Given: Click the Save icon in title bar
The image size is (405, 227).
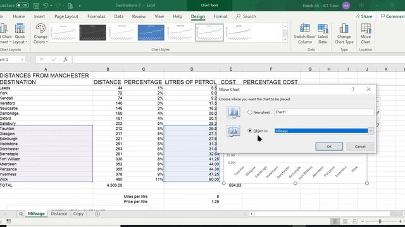Looking at the screenshot, I should [37, 6].
